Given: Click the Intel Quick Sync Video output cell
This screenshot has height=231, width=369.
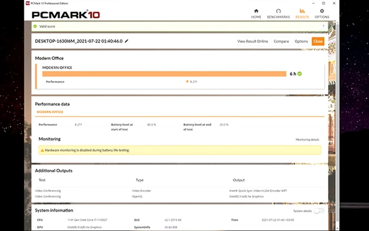Looking at the screenshot, I should coord(258,191).
